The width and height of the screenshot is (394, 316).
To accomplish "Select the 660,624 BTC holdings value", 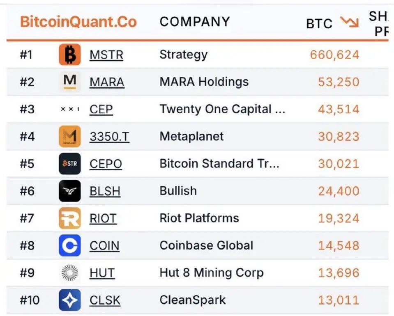I will (335, 55).
